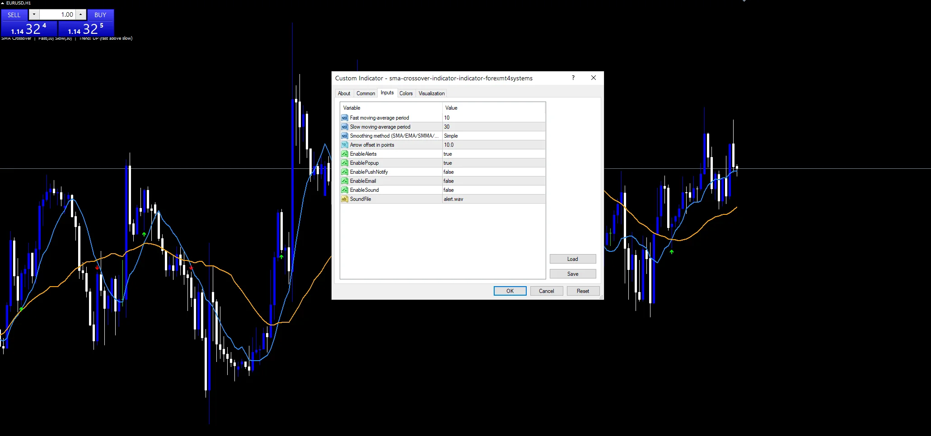Click the EnablePushNotify variable label

point(369,172)
